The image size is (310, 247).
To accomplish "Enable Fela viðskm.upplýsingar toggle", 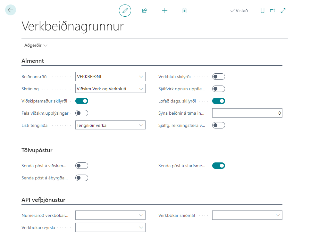I will coord(82,113).
